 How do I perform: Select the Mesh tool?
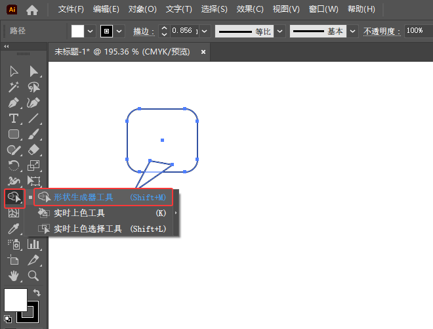tap(14, 213)
